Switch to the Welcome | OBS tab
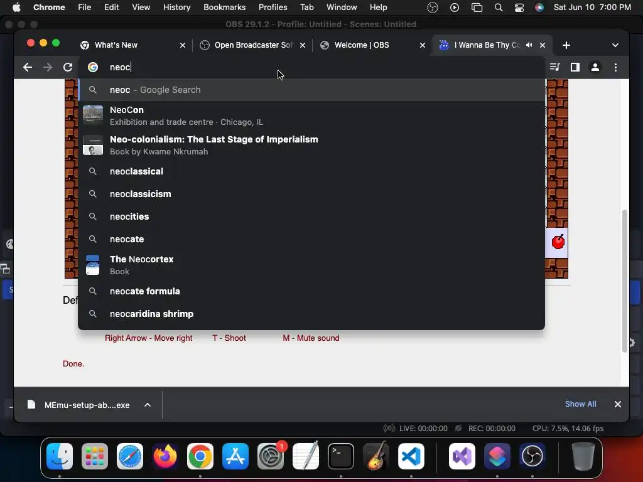 (x=371, y=45)
